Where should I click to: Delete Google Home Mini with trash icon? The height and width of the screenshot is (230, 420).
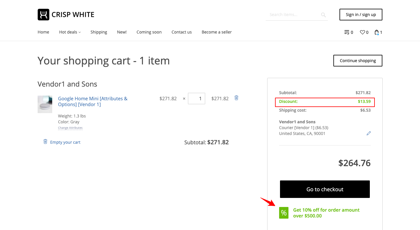[237, 98]
